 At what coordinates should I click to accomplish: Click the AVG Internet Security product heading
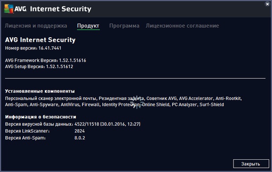pyautogui.click(x=40, y=40)
